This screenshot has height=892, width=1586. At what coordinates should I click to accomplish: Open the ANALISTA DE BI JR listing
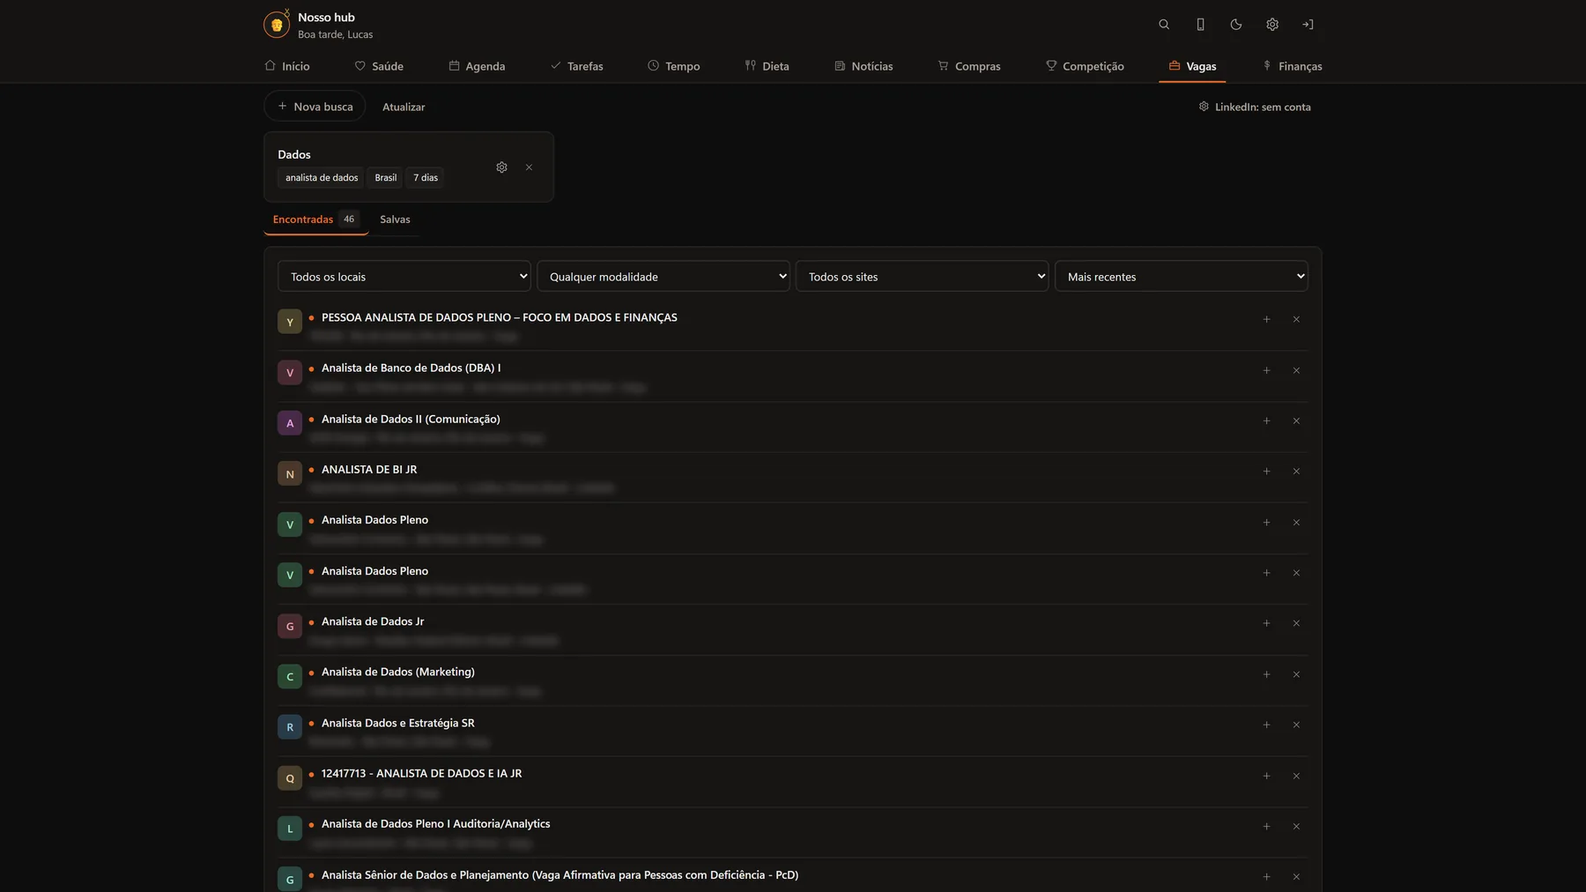coord(369,470)
